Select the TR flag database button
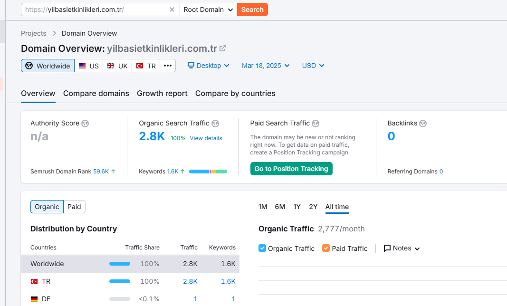Image resolution: width=507 pixels, height=306 pixels. click(x=146, y=66)
